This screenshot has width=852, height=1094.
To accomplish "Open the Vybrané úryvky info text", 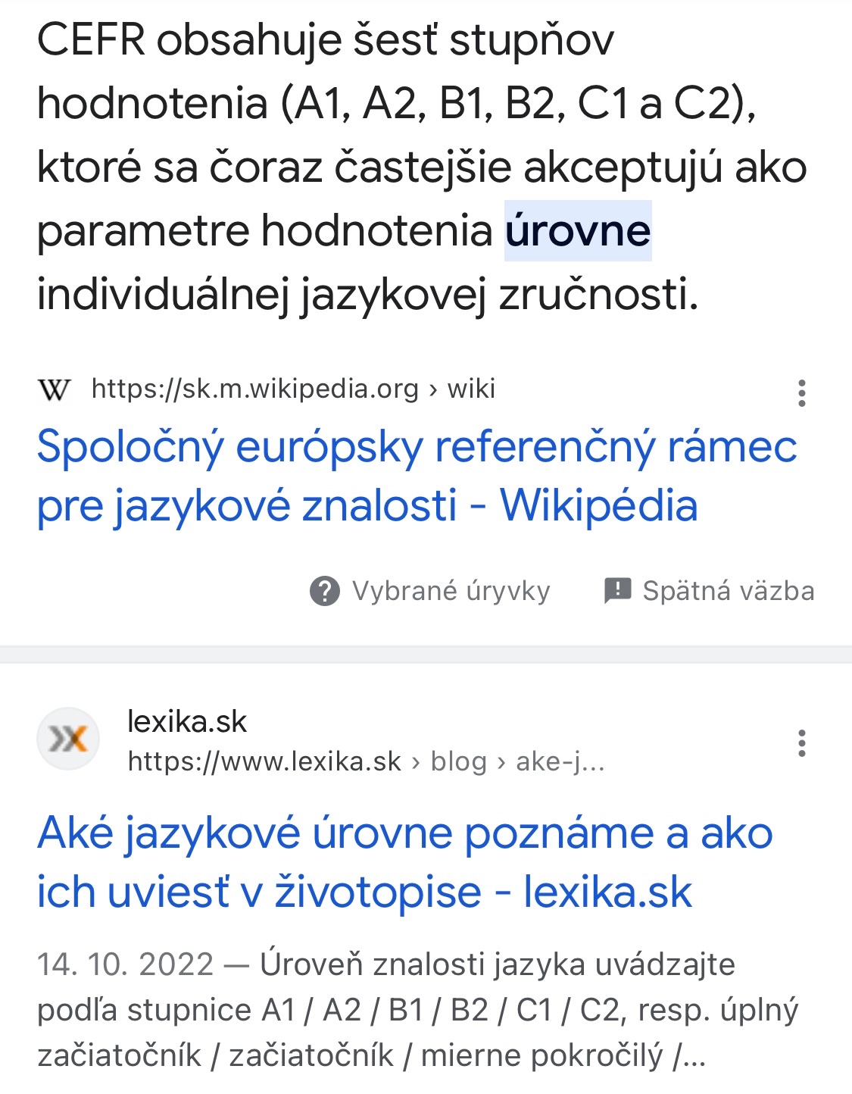I will (x=451, y=591).
